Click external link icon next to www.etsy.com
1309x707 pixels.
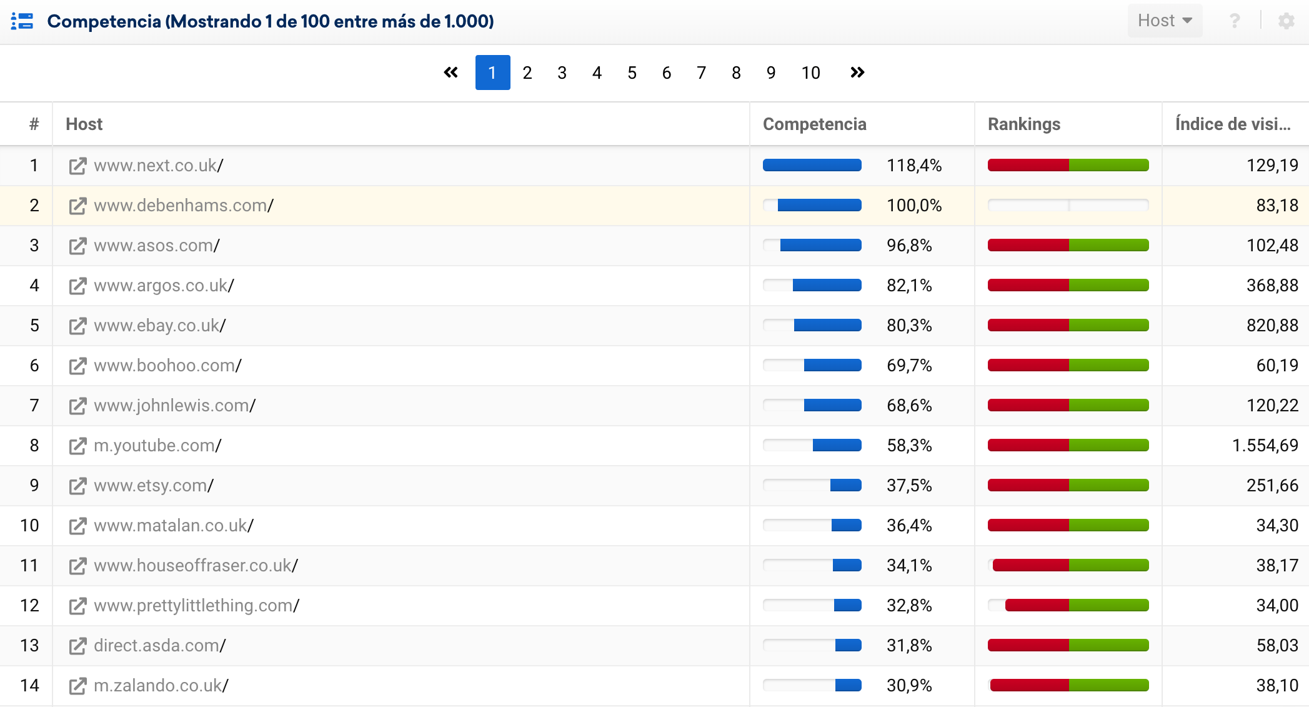(x=77, y=486)
